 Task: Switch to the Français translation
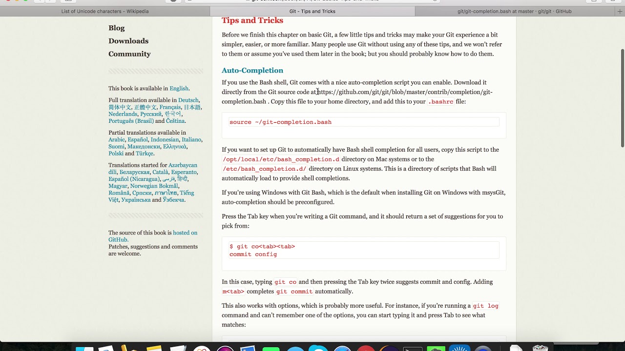(x=170, y=107)
